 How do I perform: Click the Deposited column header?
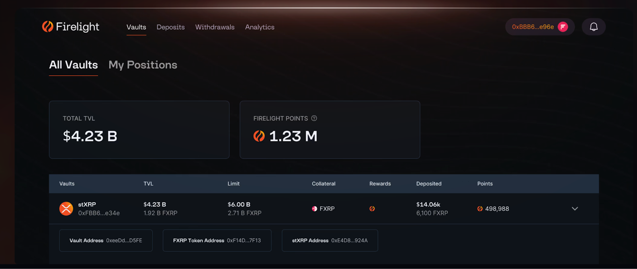[429, 184]
